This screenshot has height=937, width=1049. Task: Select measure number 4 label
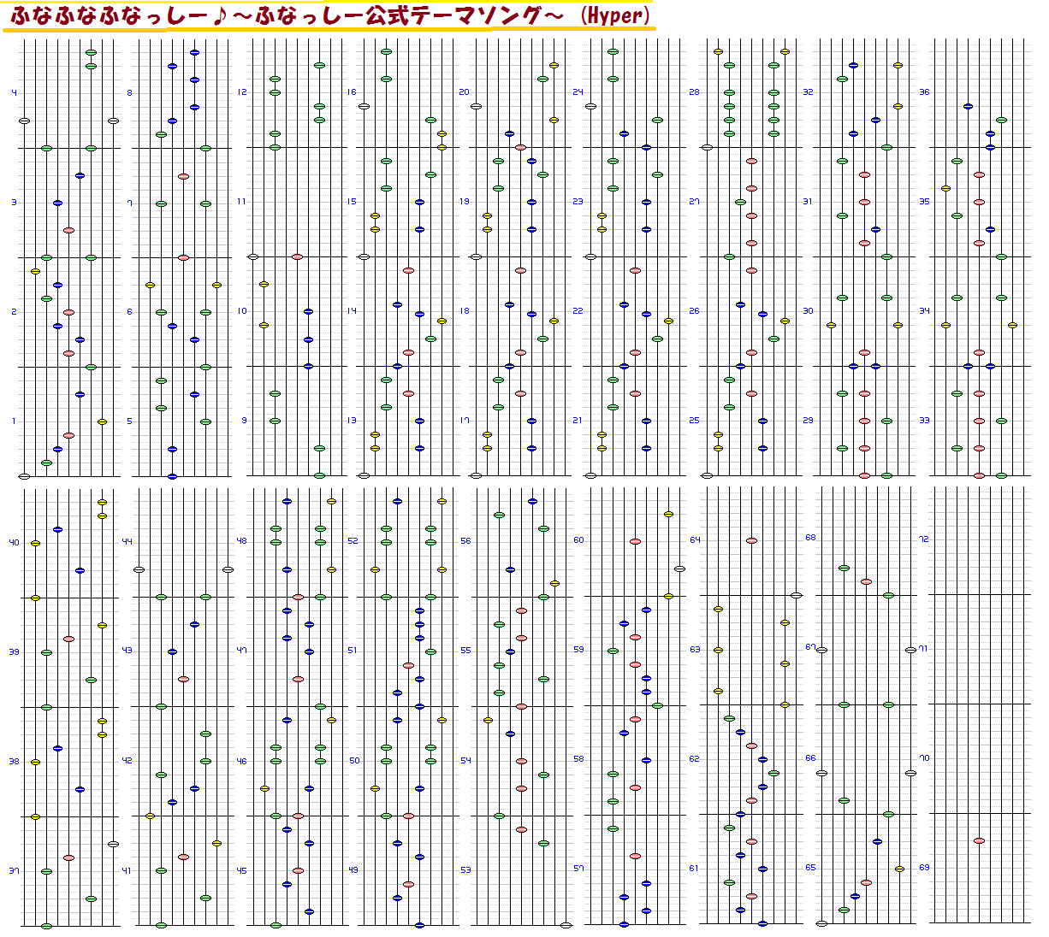pos(14,92)
